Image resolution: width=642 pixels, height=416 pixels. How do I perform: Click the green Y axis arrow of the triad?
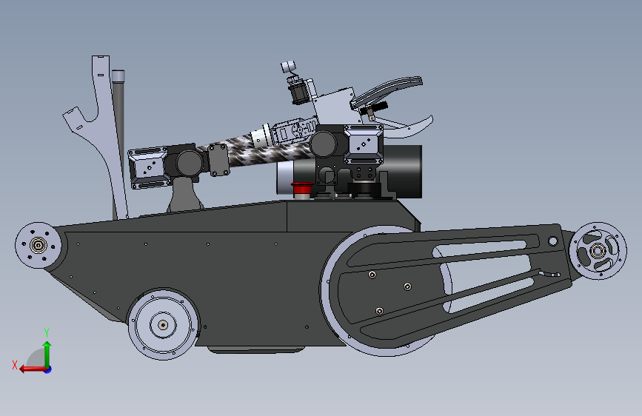tap(47, 354)
